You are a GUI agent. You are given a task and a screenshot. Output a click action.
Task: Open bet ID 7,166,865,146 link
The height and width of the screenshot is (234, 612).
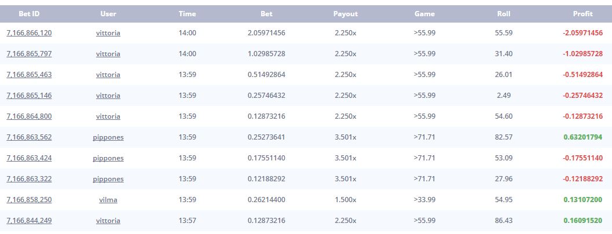click(29, 96)
